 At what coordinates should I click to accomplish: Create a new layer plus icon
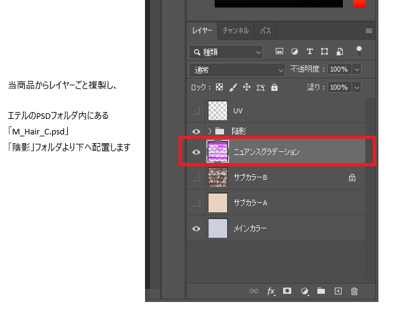(x=338, y=291)
